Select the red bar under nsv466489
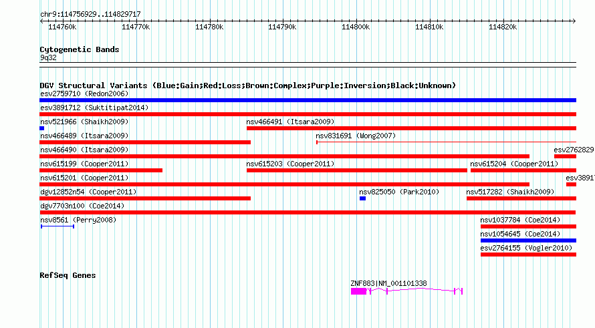Viewport: 595px width, 328px height. tap(145, 142)
